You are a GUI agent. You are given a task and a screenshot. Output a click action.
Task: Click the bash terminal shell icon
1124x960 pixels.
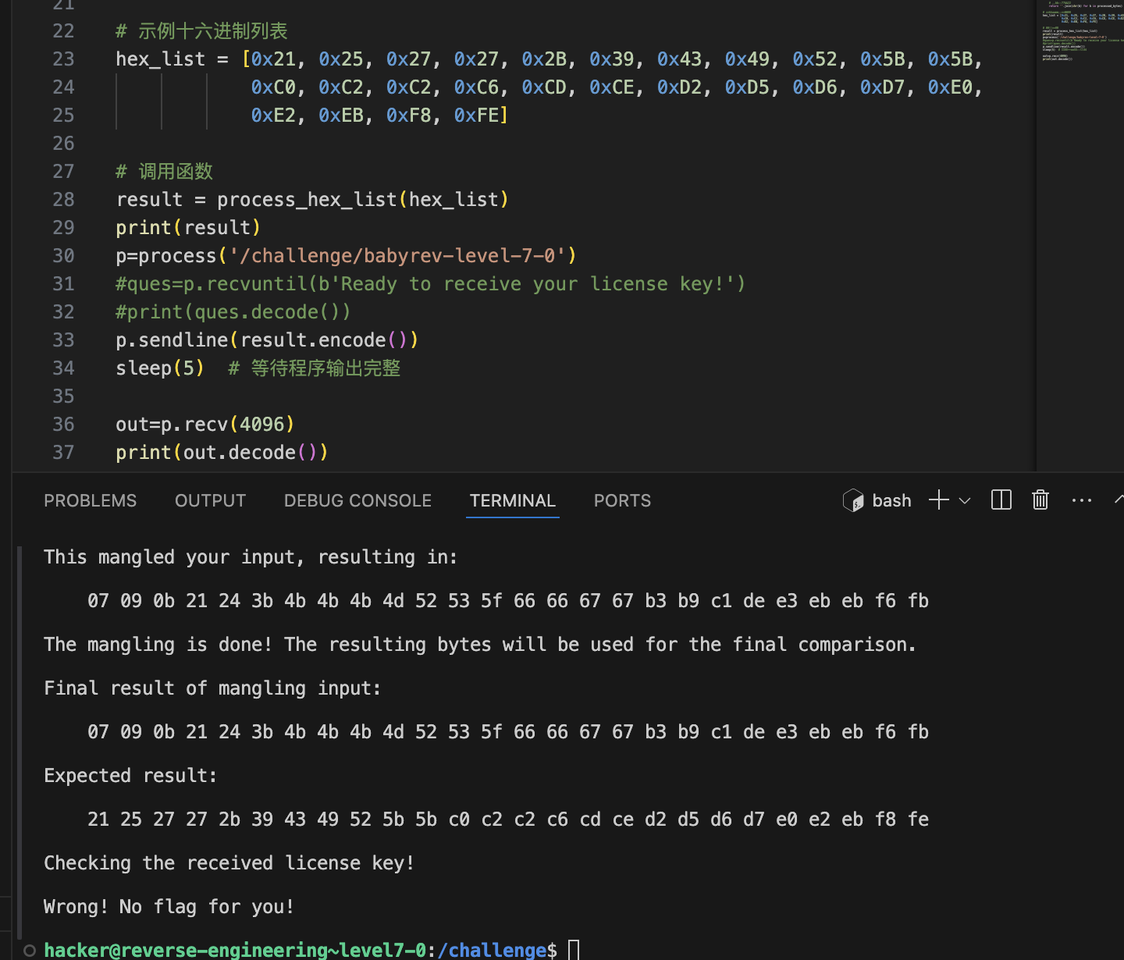tap(853, 500)
